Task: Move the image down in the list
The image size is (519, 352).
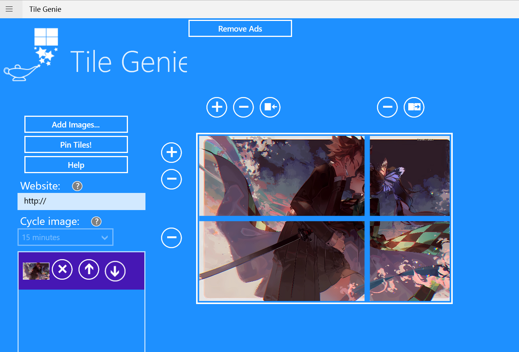Action: coord(115,271)
